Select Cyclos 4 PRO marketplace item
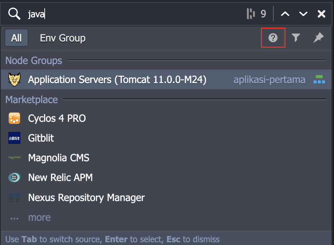Viewport: 334px width, 245px height. (166, 118)
